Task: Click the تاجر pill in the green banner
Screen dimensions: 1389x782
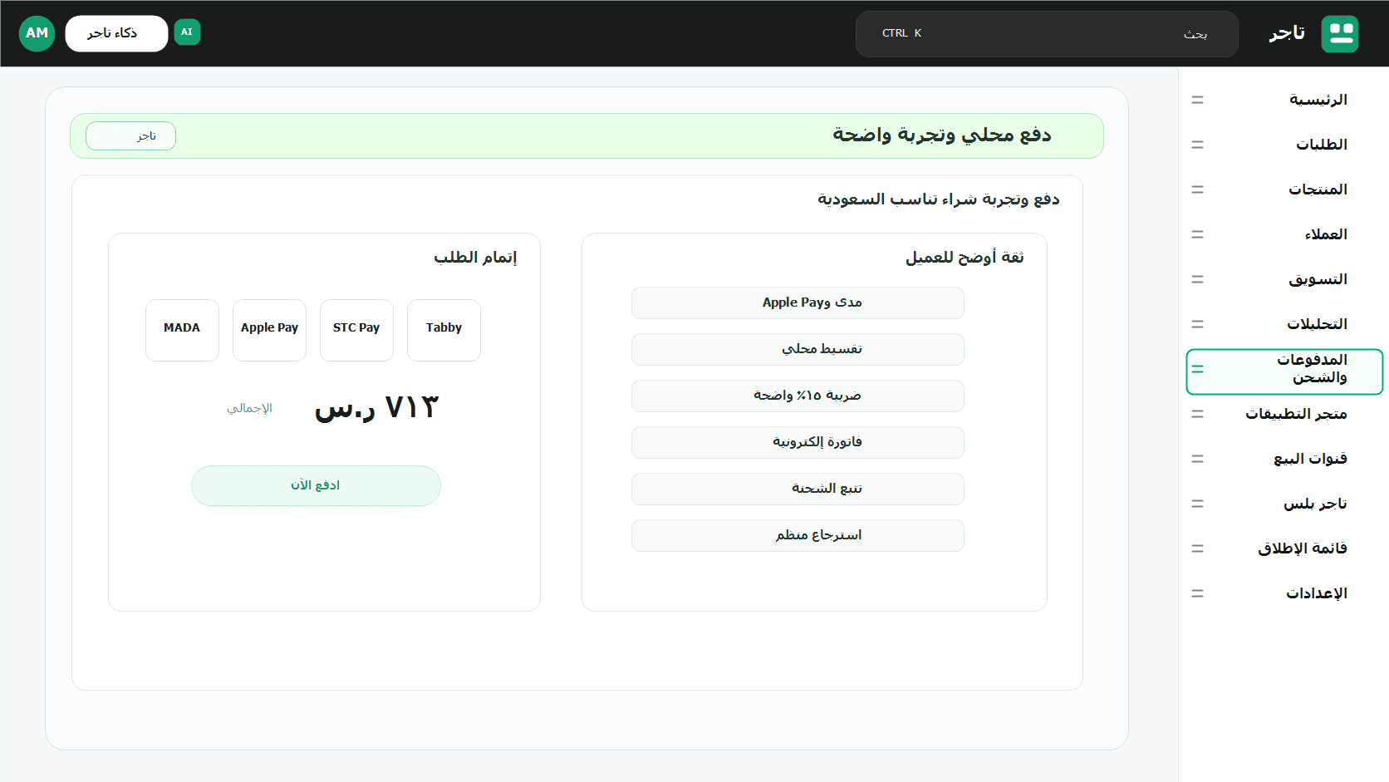Action: pyautogui.click(x=130, y=136)
